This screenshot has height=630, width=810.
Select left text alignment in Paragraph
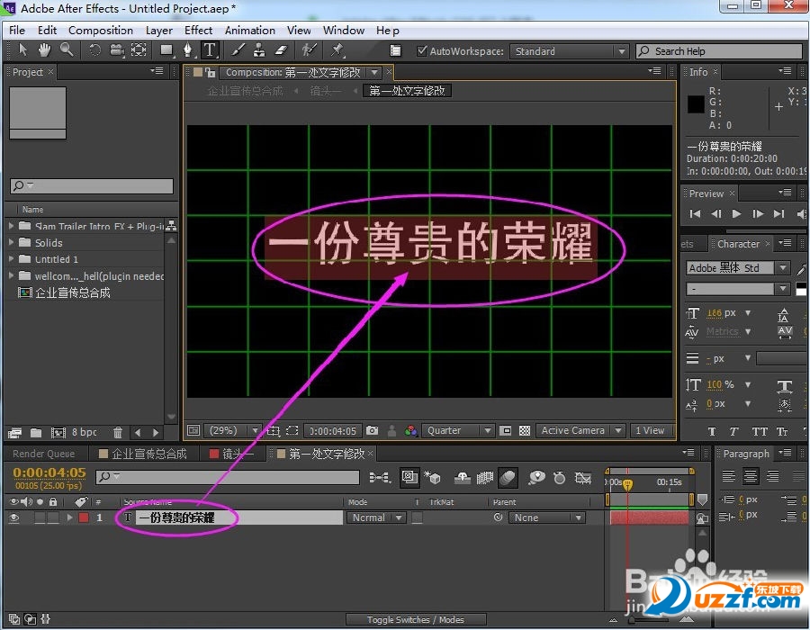pyautogui.click(x=728, y=476)
